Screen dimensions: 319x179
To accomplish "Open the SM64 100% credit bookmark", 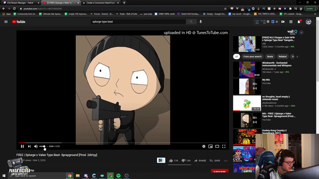I will [164, 14].
